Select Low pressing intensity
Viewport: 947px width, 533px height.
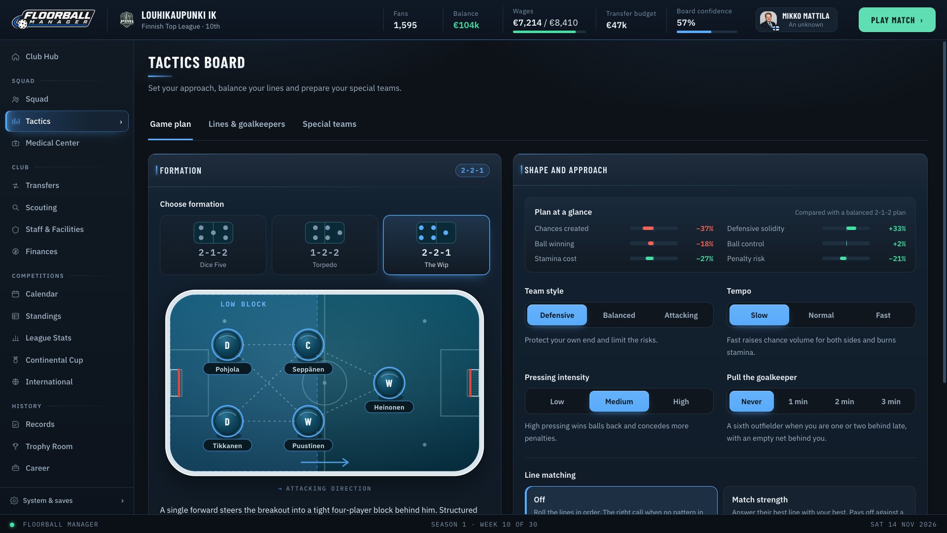tap(557, 401)
